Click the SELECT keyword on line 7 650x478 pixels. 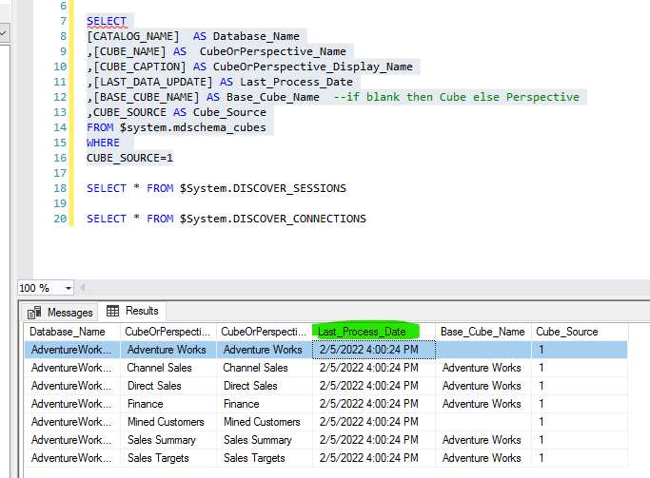[107, 21]
